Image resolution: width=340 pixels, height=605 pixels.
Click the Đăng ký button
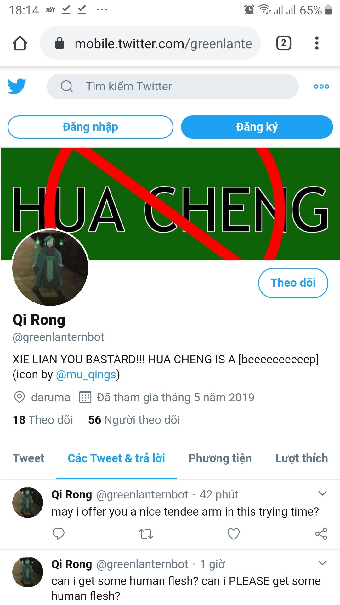(257, 127)
